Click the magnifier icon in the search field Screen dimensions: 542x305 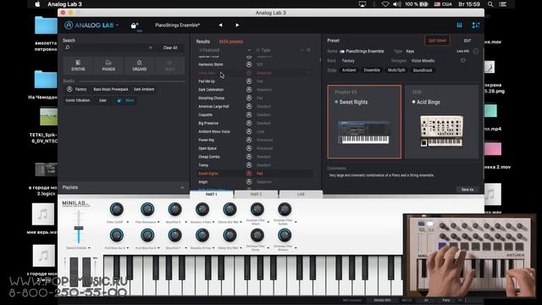[68, 47]
